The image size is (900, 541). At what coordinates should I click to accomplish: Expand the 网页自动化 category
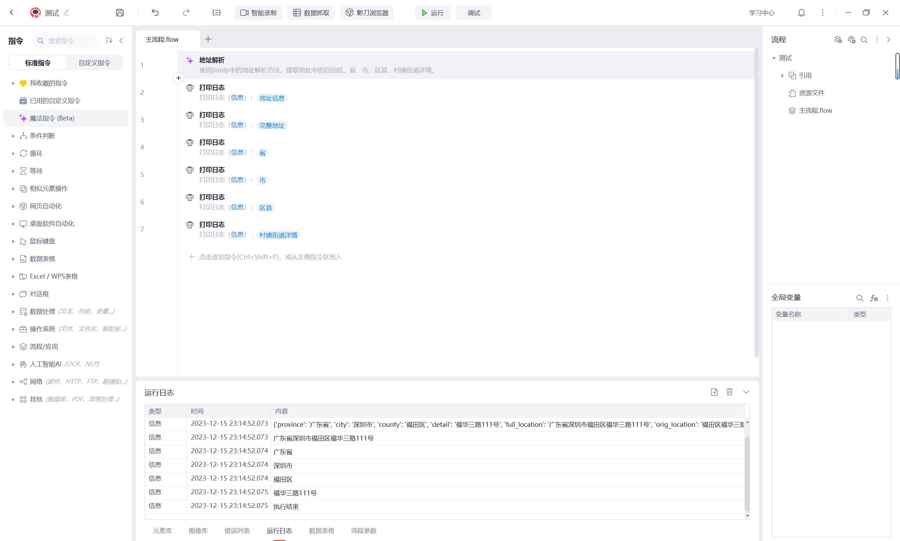(x=13, y=206)
